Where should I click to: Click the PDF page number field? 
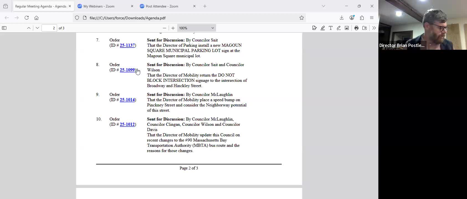[49, 28]
